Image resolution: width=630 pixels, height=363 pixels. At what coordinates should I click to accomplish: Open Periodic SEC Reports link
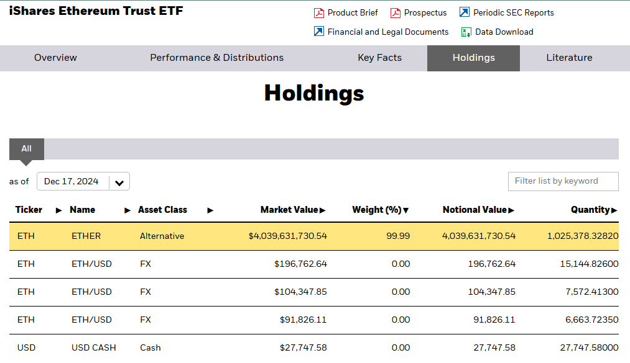pos(514,13)
